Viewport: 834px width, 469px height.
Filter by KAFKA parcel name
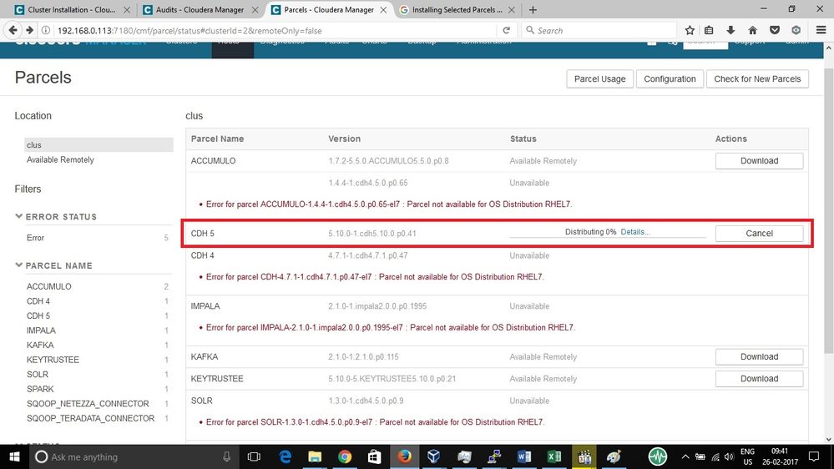[40, 345]
